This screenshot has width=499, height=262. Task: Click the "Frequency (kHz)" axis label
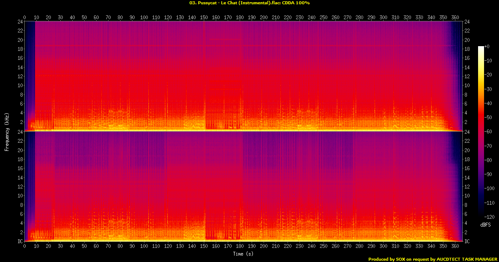[7, 132]
